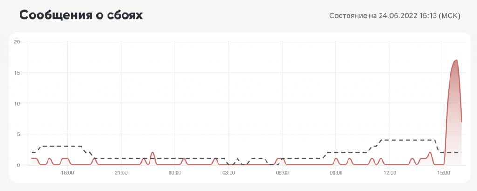The height and width of the screenshot is (191, 477).
Task: Click the 06:00 time axis label
Action: pyautogui.click(x=282, y=173)
